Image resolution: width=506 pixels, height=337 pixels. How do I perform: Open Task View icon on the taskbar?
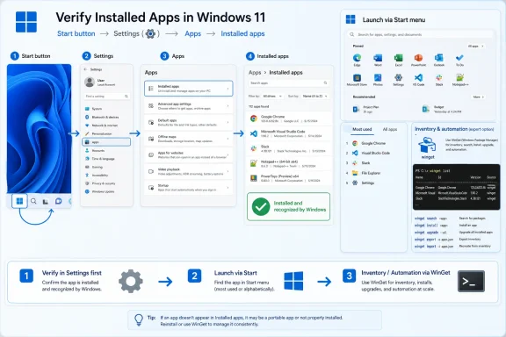tap(46, 202)
